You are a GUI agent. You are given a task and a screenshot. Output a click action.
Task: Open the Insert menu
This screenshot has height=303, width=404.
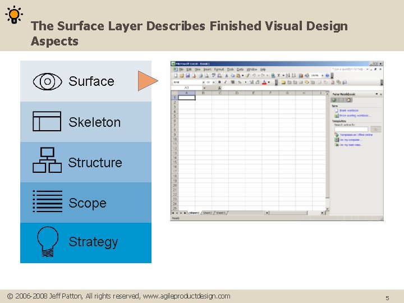pos(207,70)
